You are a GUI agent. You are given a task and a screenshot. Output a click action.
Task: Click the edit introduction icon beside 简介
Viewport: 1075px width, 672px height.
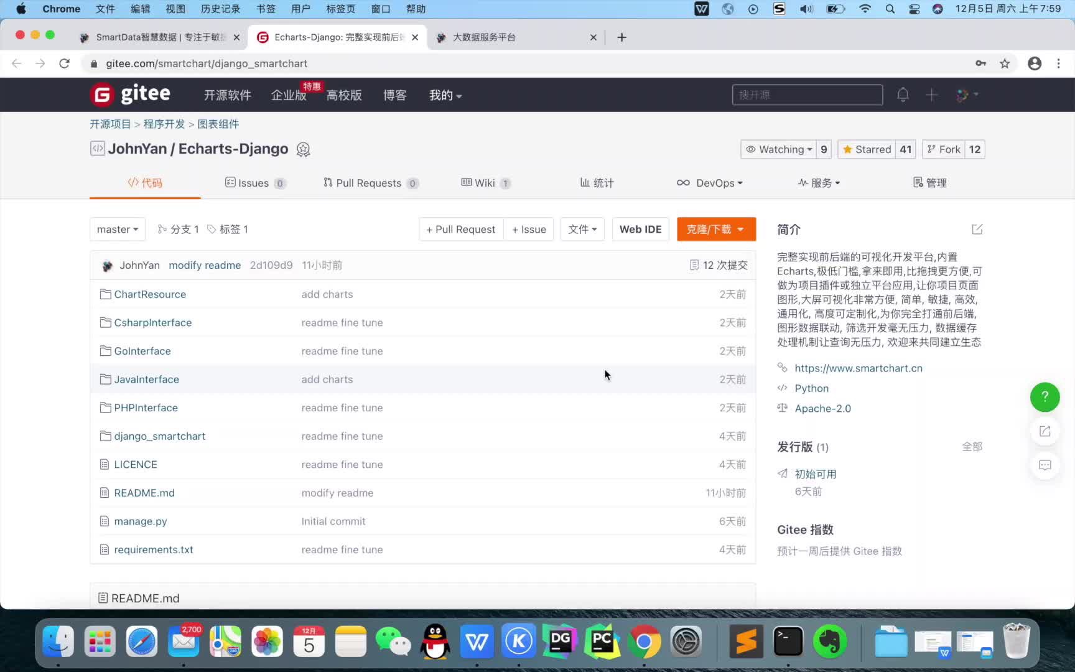point(977,230)
